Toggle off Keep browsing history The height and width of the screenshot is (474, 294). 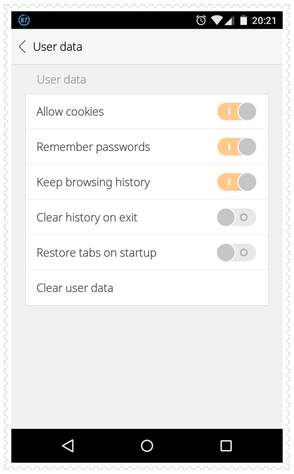tap(236, 182)
